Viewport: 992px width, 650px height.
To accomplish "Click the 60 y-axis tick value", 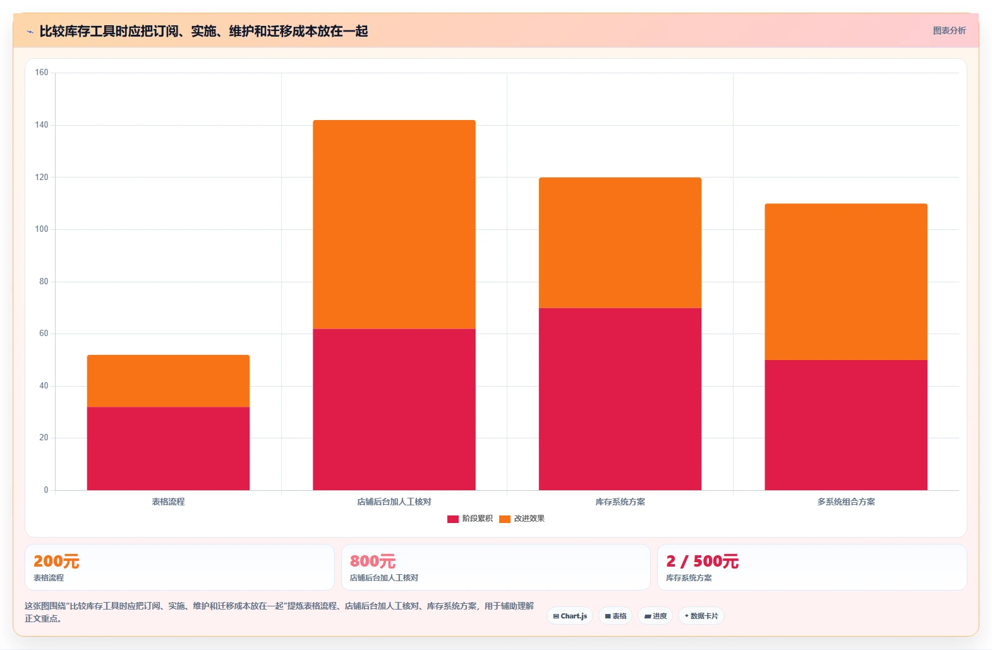I will (x=44, y=334).
